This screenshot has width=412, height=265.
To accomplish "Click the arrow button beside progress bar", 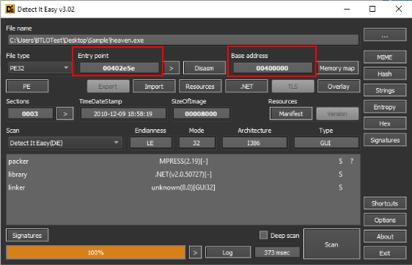I will (x=195, y=253).
